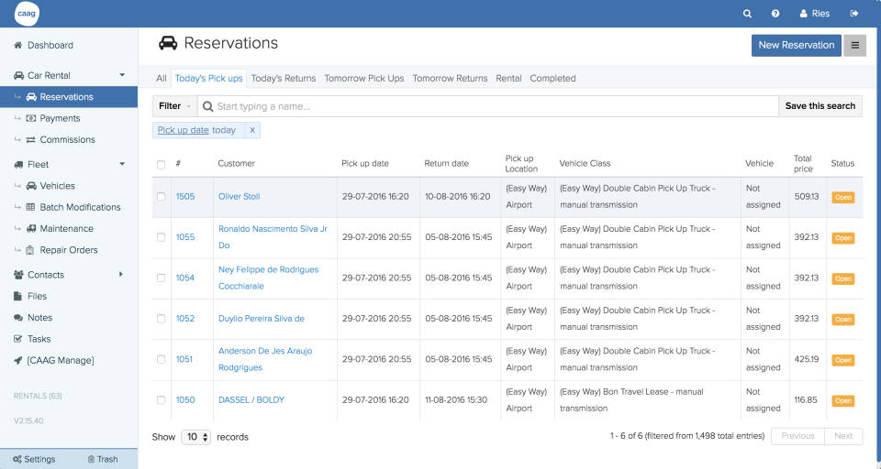Open the Filter dropdown
Image resolution: width=881 pixels, height=469 pixels.
(174, 106)
